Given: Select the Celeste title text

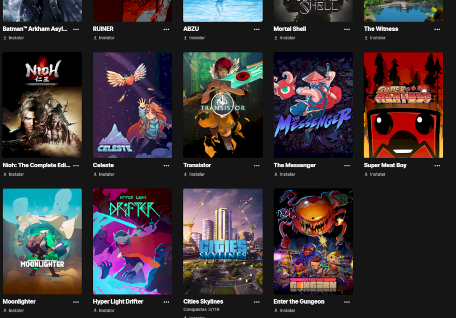Looking at the screenshot, I should pos(103,165).
